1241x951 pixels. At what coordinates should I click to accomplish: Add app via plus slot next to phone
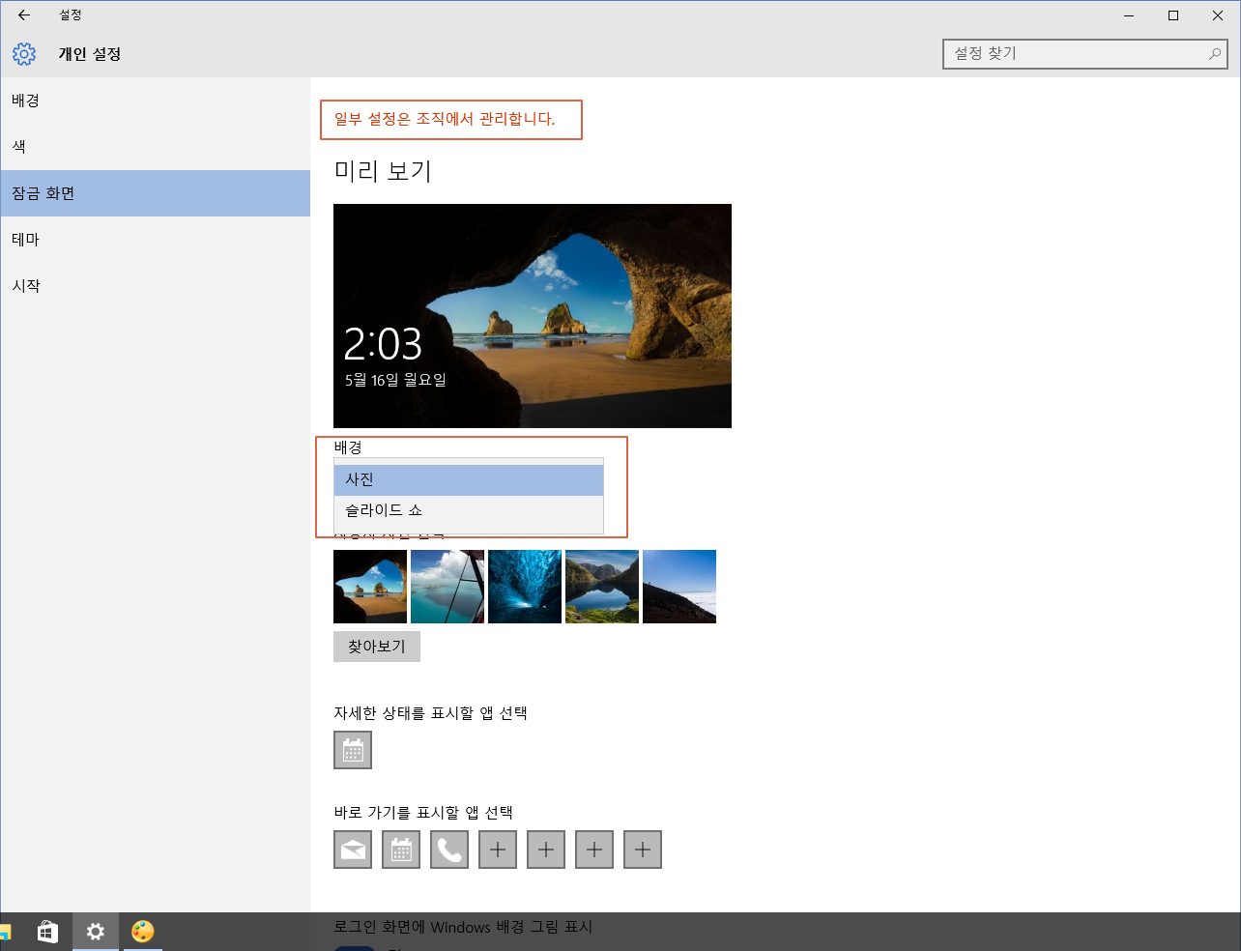click(x=498, y=850)
